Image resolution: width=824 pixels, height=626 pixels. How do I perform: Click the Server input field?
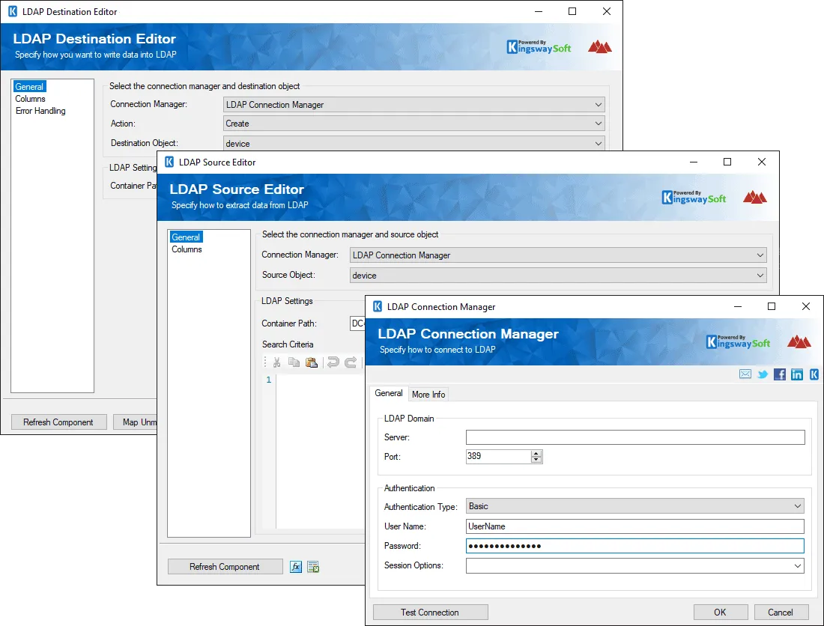click(635, 437)
